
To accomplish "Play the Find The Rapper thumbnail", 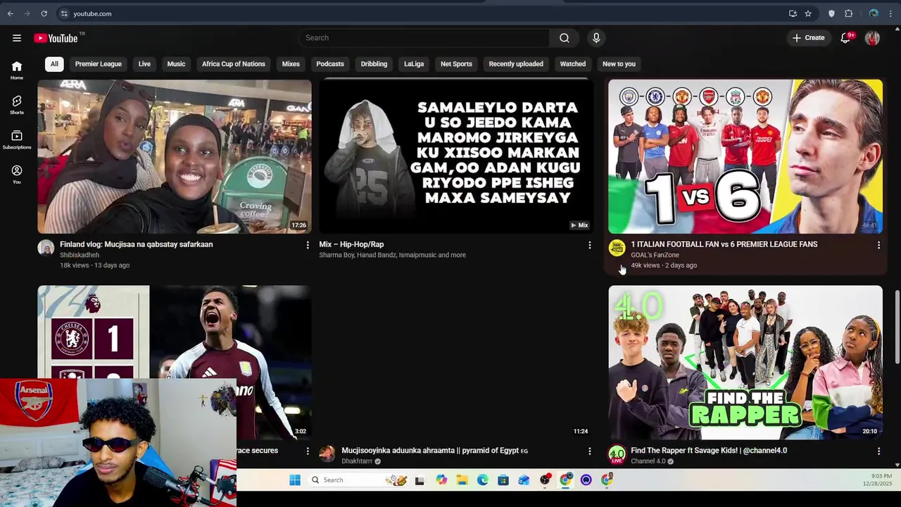I will coord(745,362).
